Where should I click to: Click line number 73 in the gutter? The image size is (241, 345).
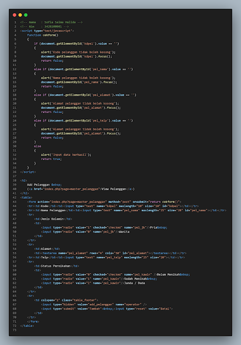click(x=15, y=330)
